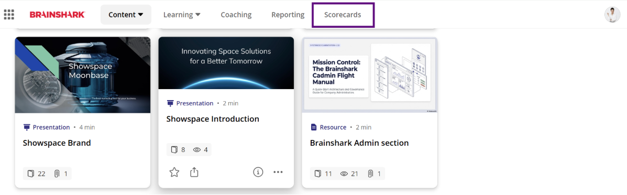627x195 pixels.
Task: Expand the Content dropdown menu
Action: (126, 15)
